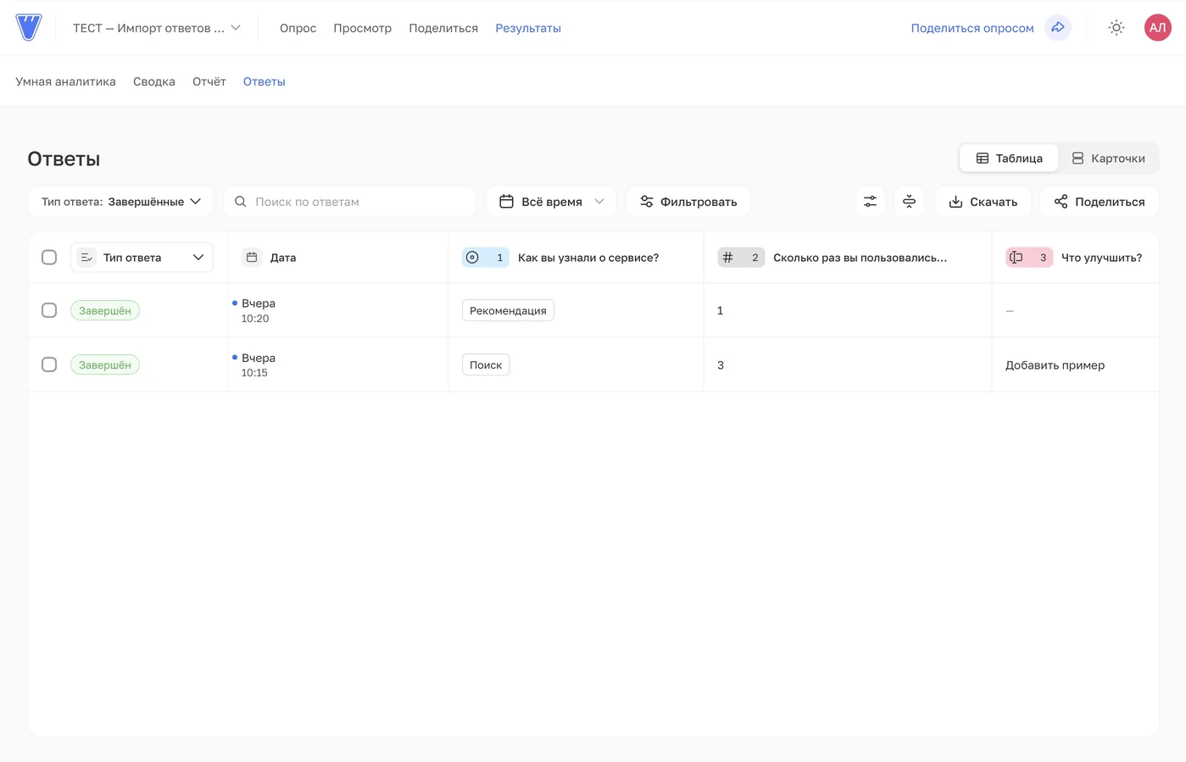Click the Поиск answer tag
Image resolution: width=1186 pixels, height=762 pixels.
[486, 364]
